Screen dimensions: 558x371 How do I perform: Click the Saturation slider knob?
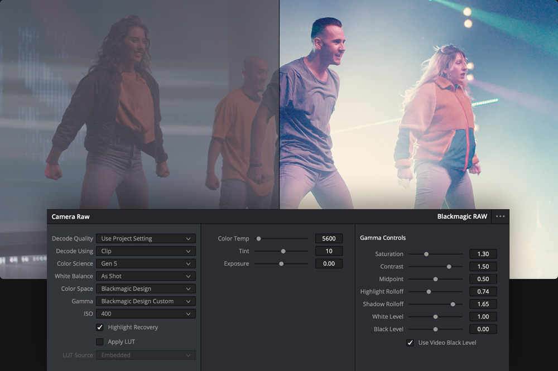(426, 254)
